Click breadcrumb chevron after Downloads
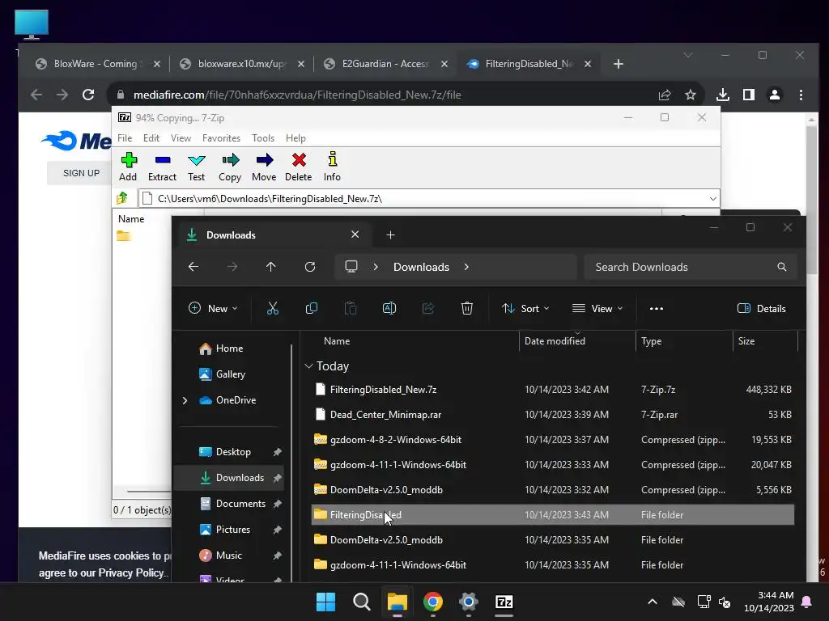This screenshot has width=829, height=621. (x=466, y=267)
